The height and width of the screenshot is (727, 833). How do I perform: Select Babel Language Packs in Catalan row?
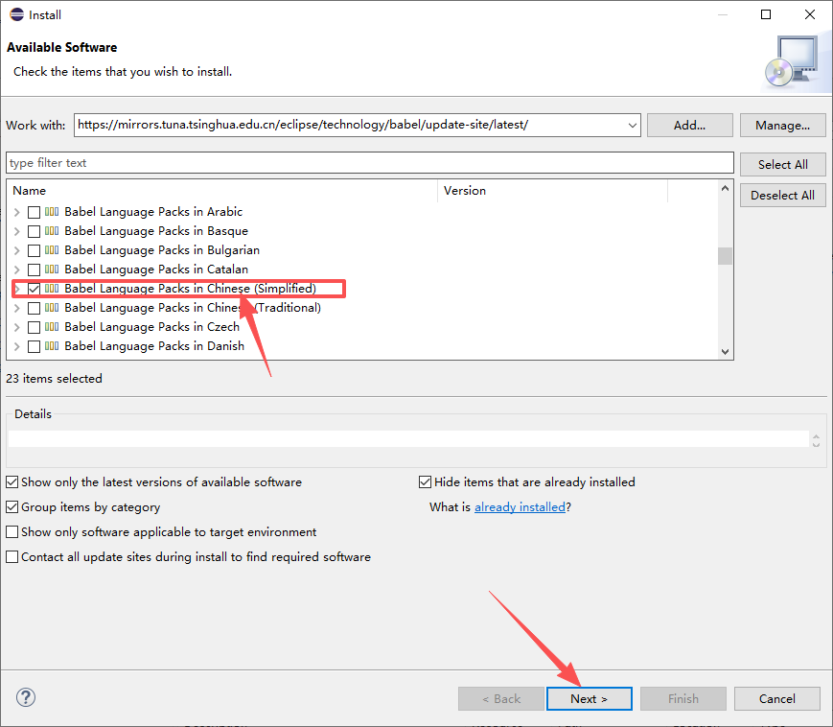pyautogui.click(x=156, y=270)
